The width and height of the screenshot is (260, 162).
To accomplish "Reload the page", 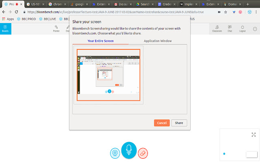I will pyautogui.click(x=16, y=12).
